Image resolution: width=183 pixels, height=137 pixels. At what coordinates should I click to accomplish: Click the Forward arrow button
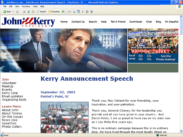pyautogui.click(x=17, y=12)
